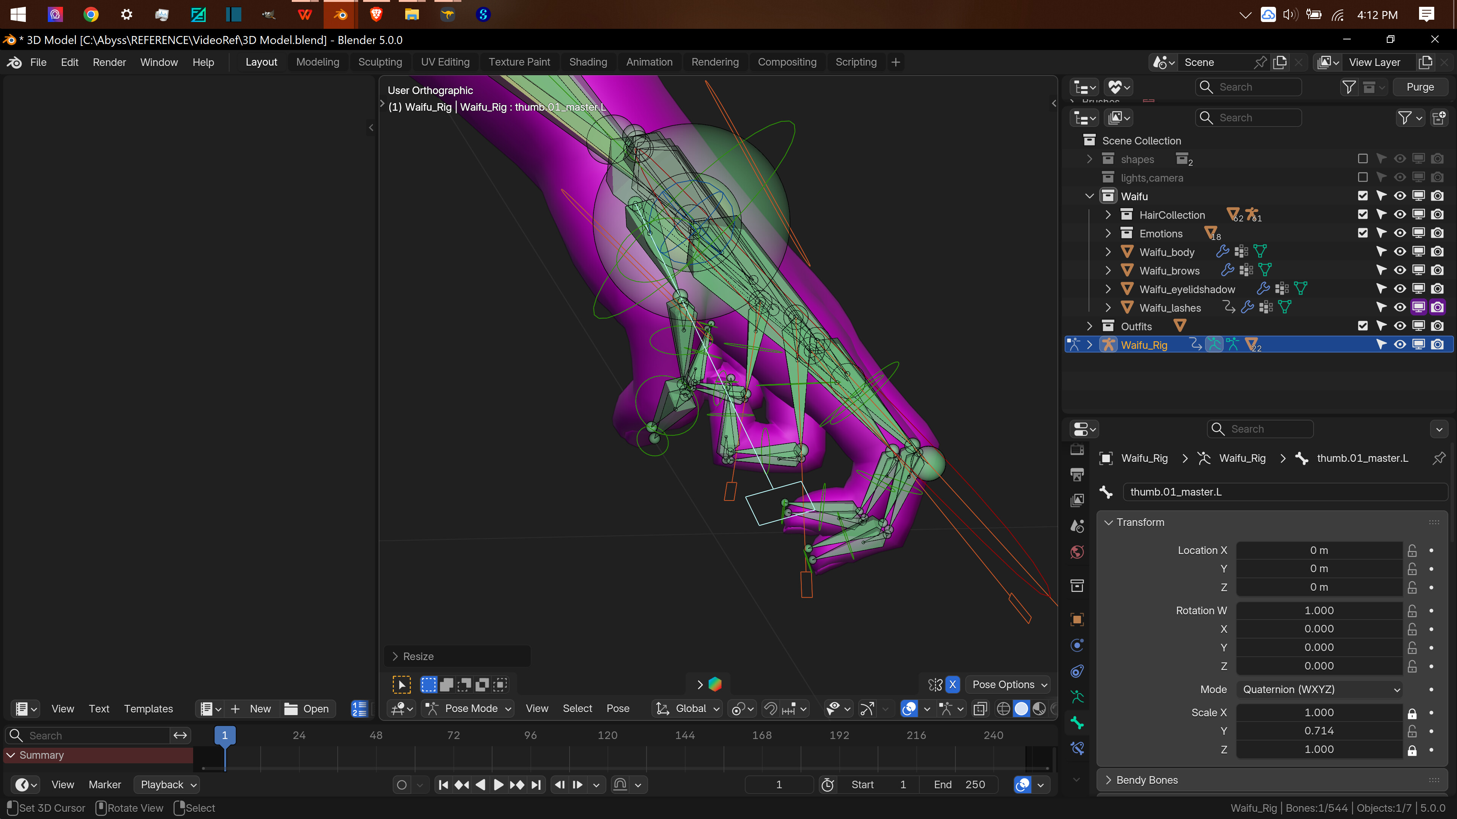
Task: Open the Pose Mode dropdown
Action: (468, 708)
